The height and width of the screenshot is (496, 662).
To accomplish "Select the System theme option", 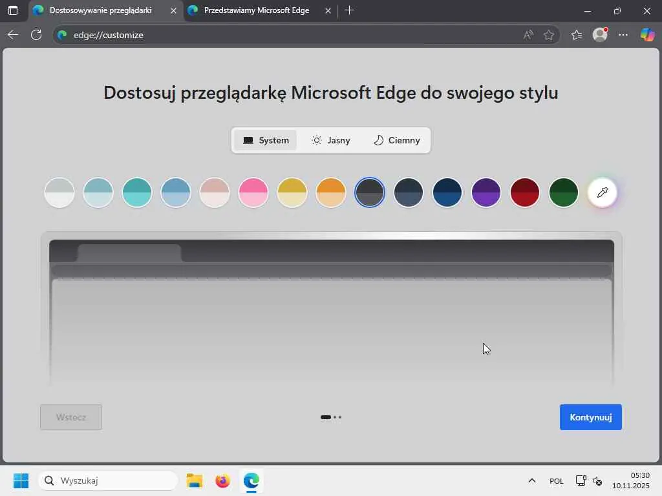I will pos(266,140).
